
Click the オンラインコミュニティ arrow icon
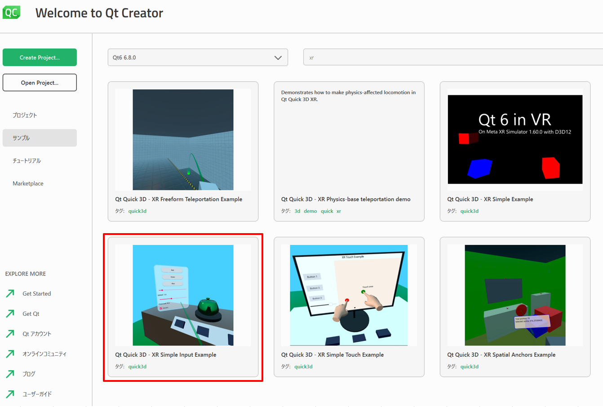tap(10, 354)
